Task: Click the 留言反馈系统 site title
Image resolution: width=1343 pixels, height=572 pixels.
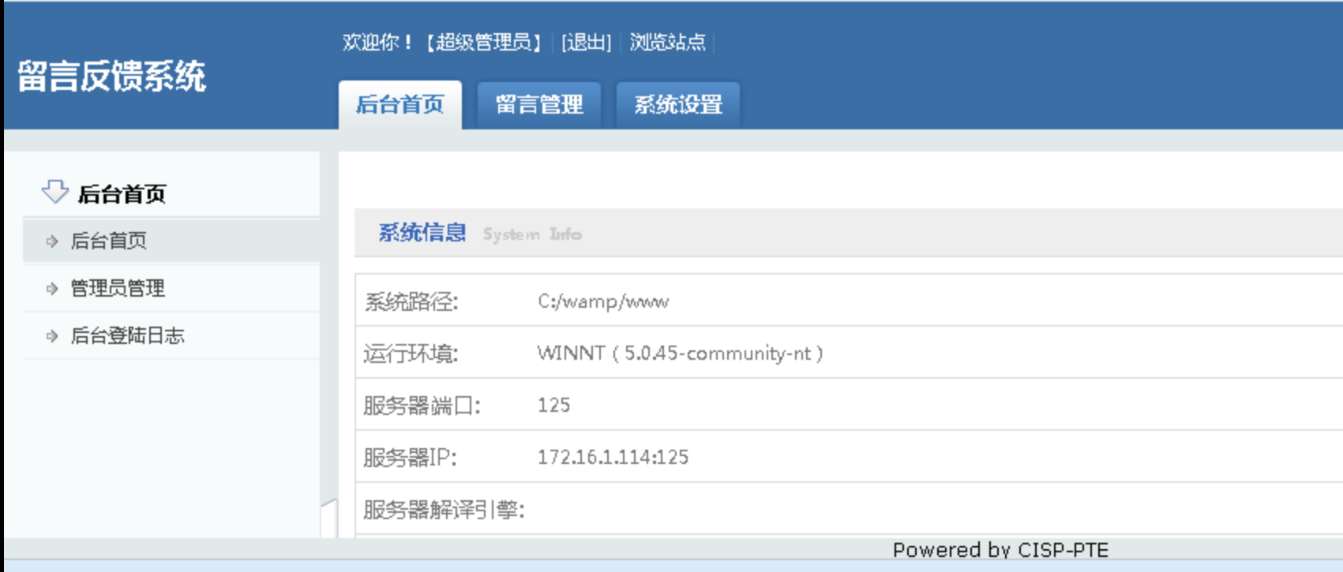Action: tap(111, 77)
